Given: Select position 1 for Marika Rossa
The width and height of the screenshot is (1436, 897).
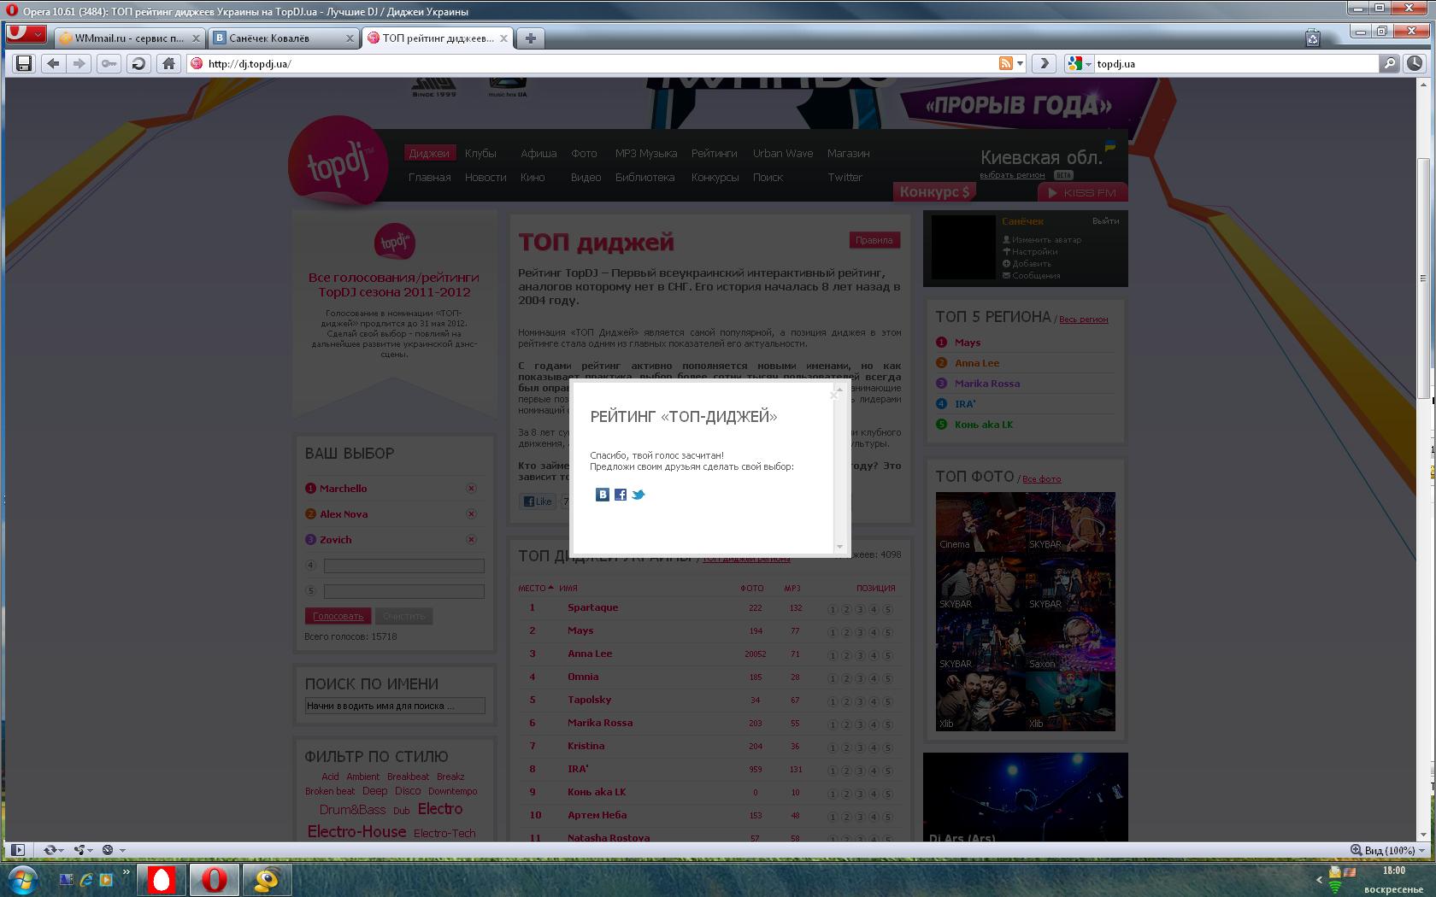Looking at the screenshot, I should 833,724.
